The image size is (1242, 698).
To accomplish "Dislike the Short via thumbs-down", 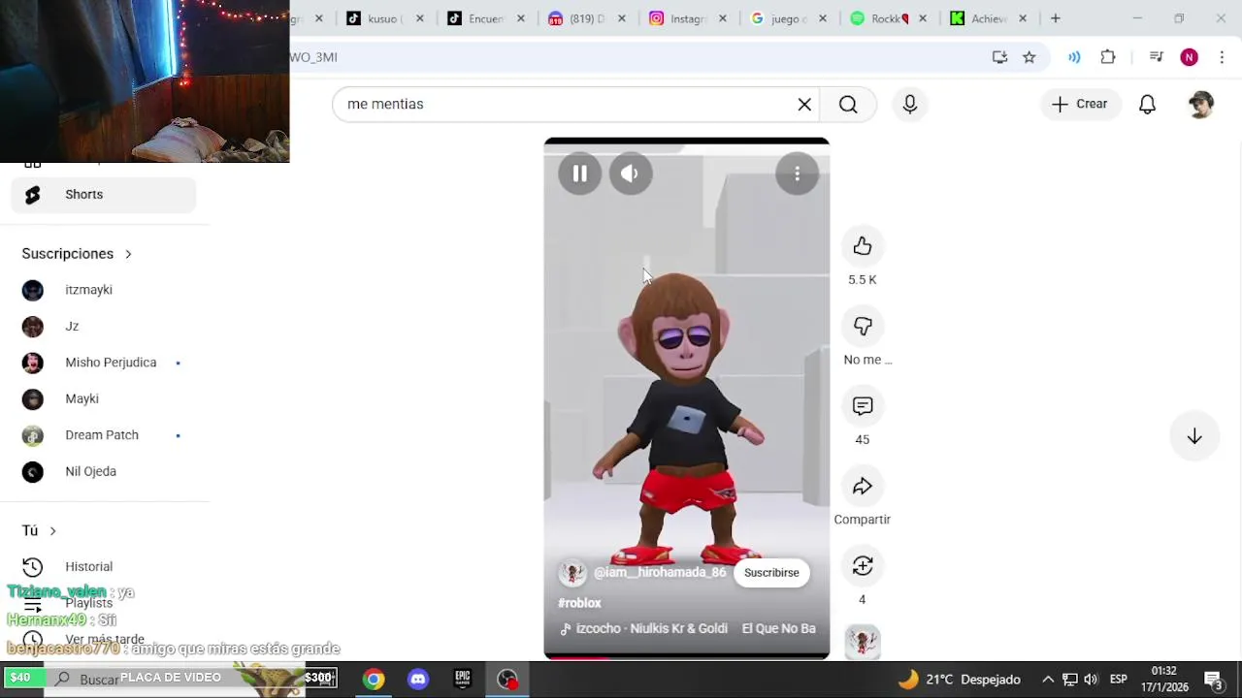I will click(x=863, y=327).
